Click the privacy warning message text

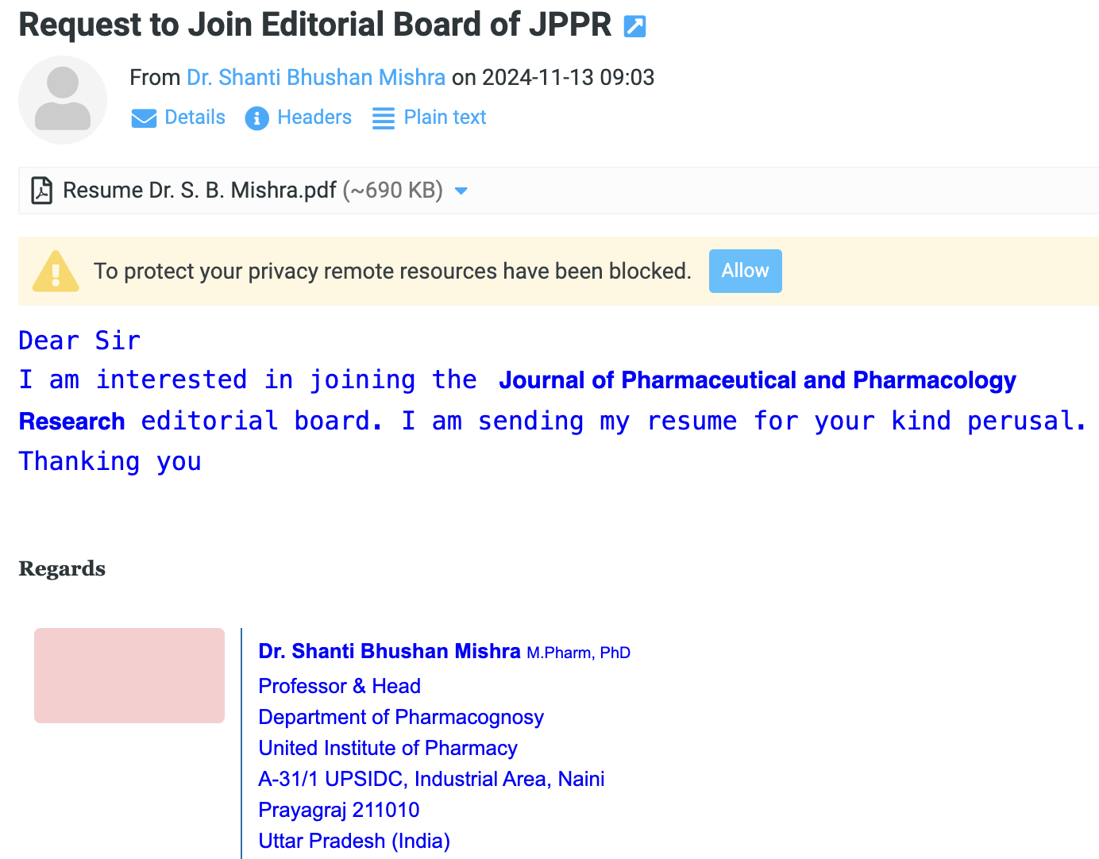coord(392,272)
